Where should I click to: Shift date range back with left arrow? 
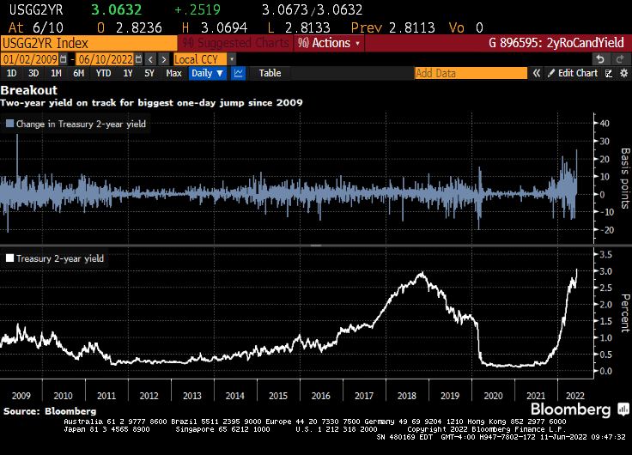[151, 58]
